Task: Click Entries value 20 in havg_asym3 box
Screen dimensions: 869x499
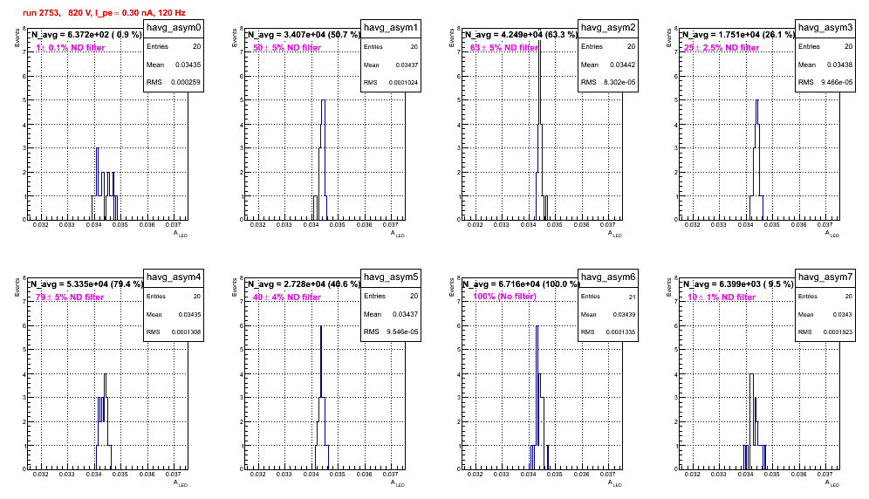Action: tap(848, 46)
